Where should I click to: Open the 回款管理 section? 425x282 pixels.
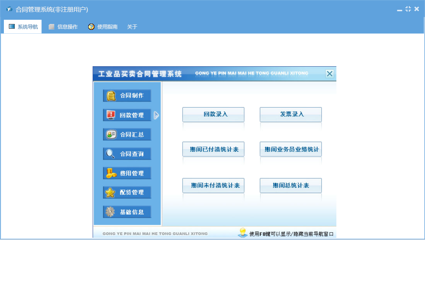(x=127, y=115)
